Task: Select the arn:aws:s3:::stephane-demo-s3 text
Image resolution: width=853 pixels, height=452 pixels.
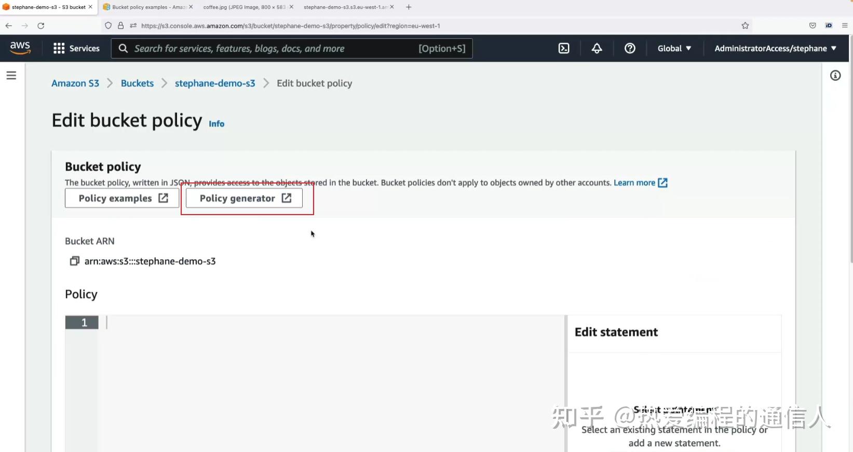Action: [150, 261]
